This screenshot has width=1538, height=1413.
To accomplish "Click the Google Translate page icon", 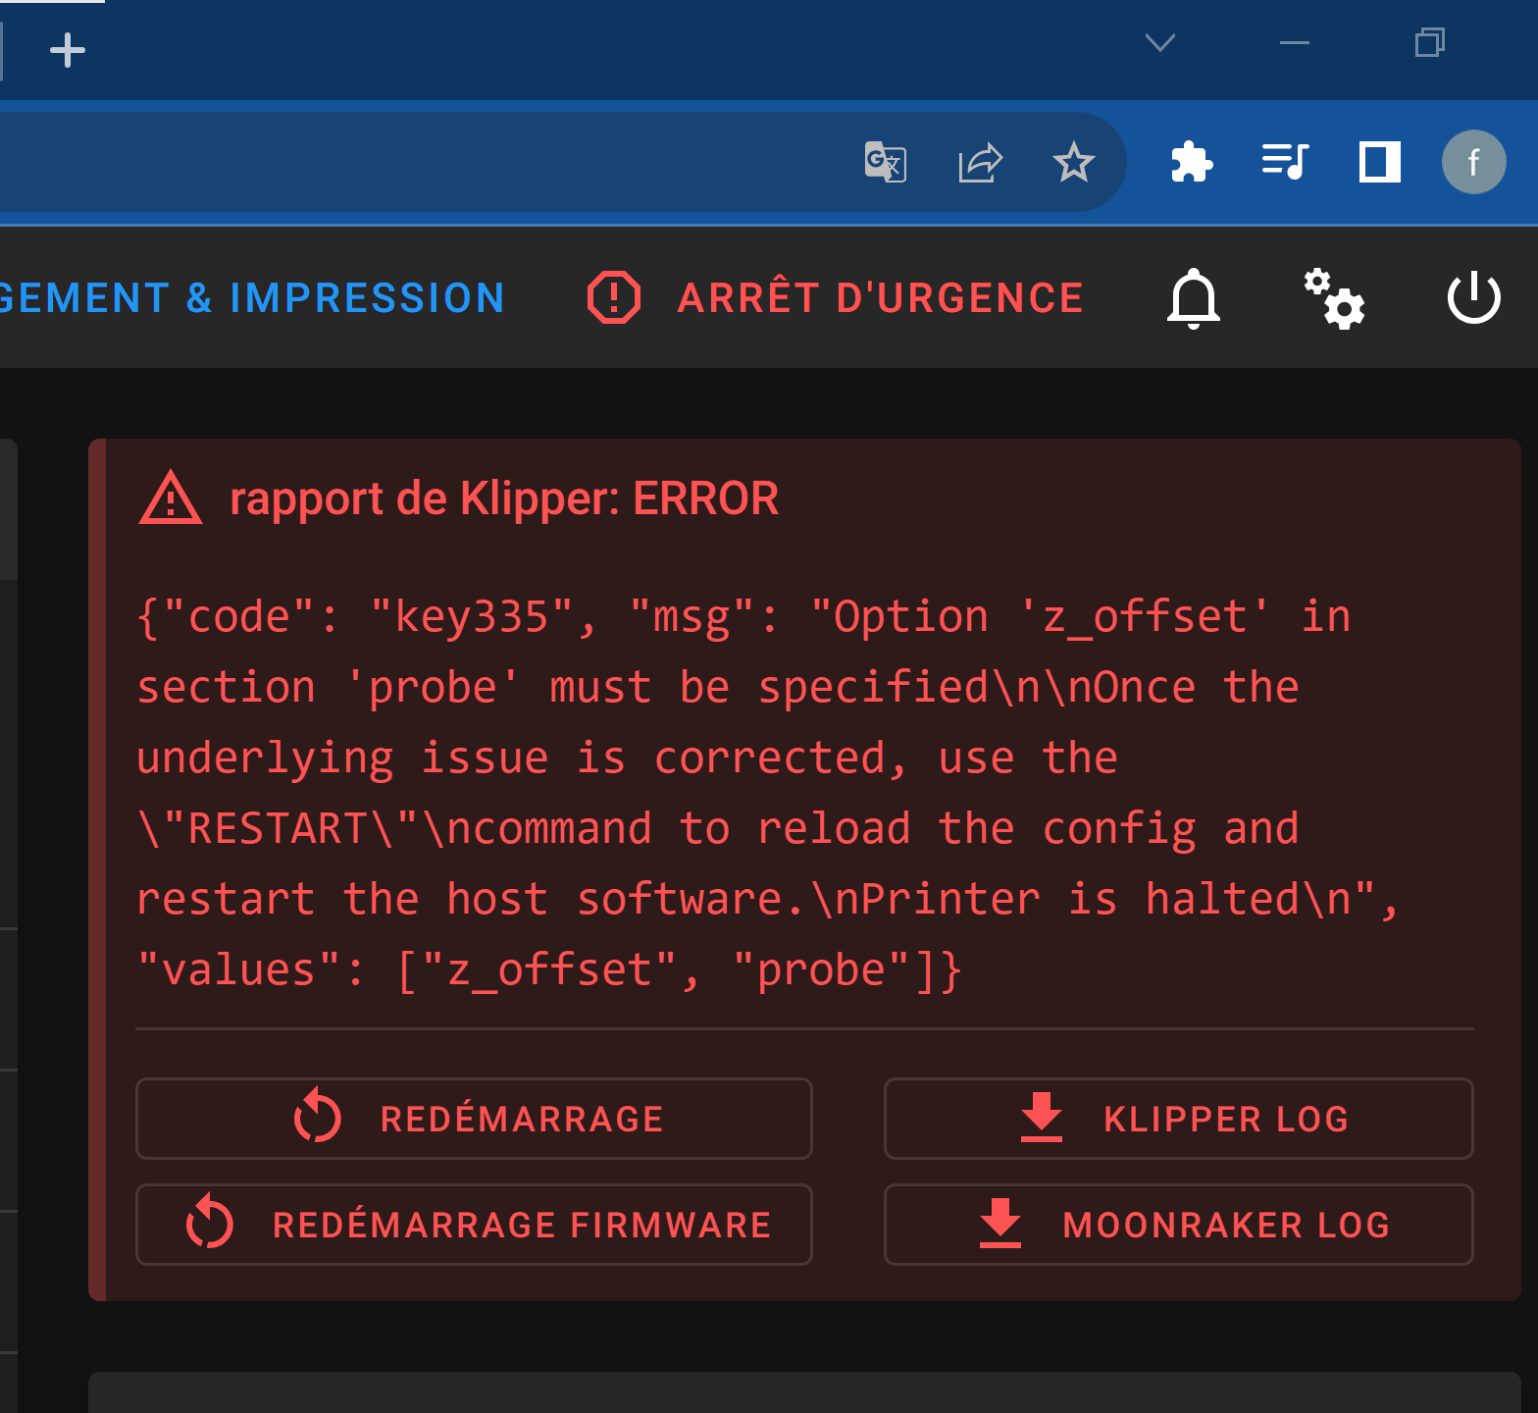I will click(x=885, y=162).
